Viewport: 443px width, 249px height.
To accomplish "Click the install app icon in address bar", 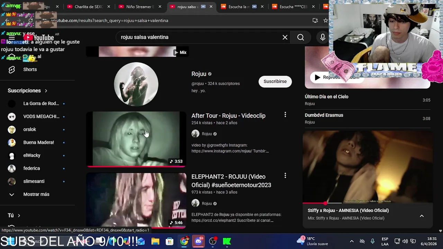I will [x=315, y=20].
